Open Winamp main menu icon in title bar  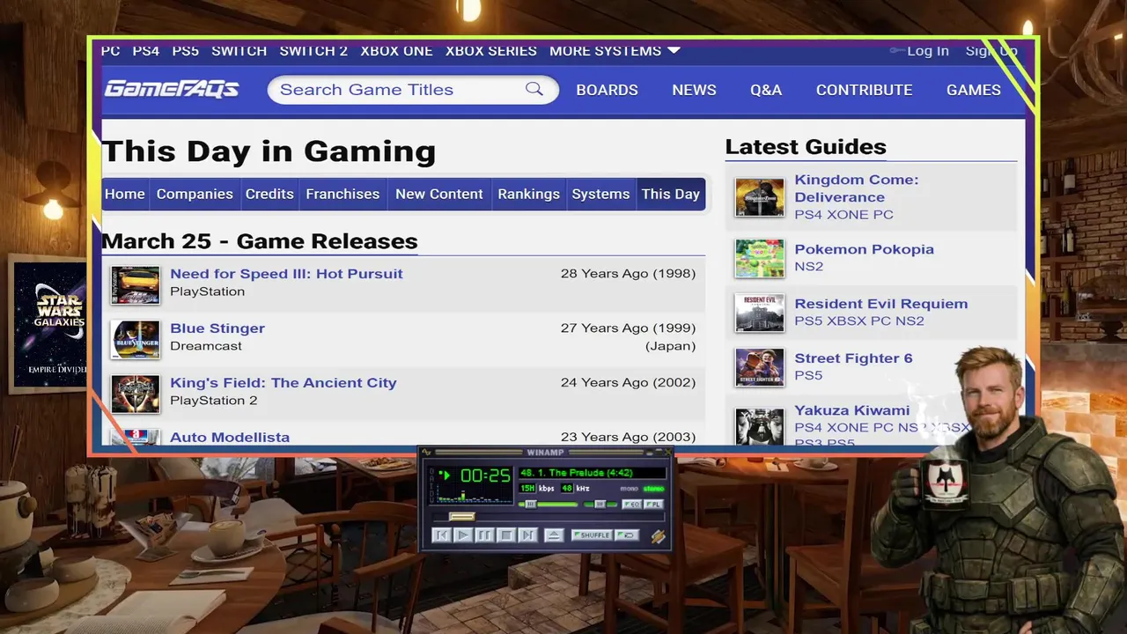click(426, 452)
